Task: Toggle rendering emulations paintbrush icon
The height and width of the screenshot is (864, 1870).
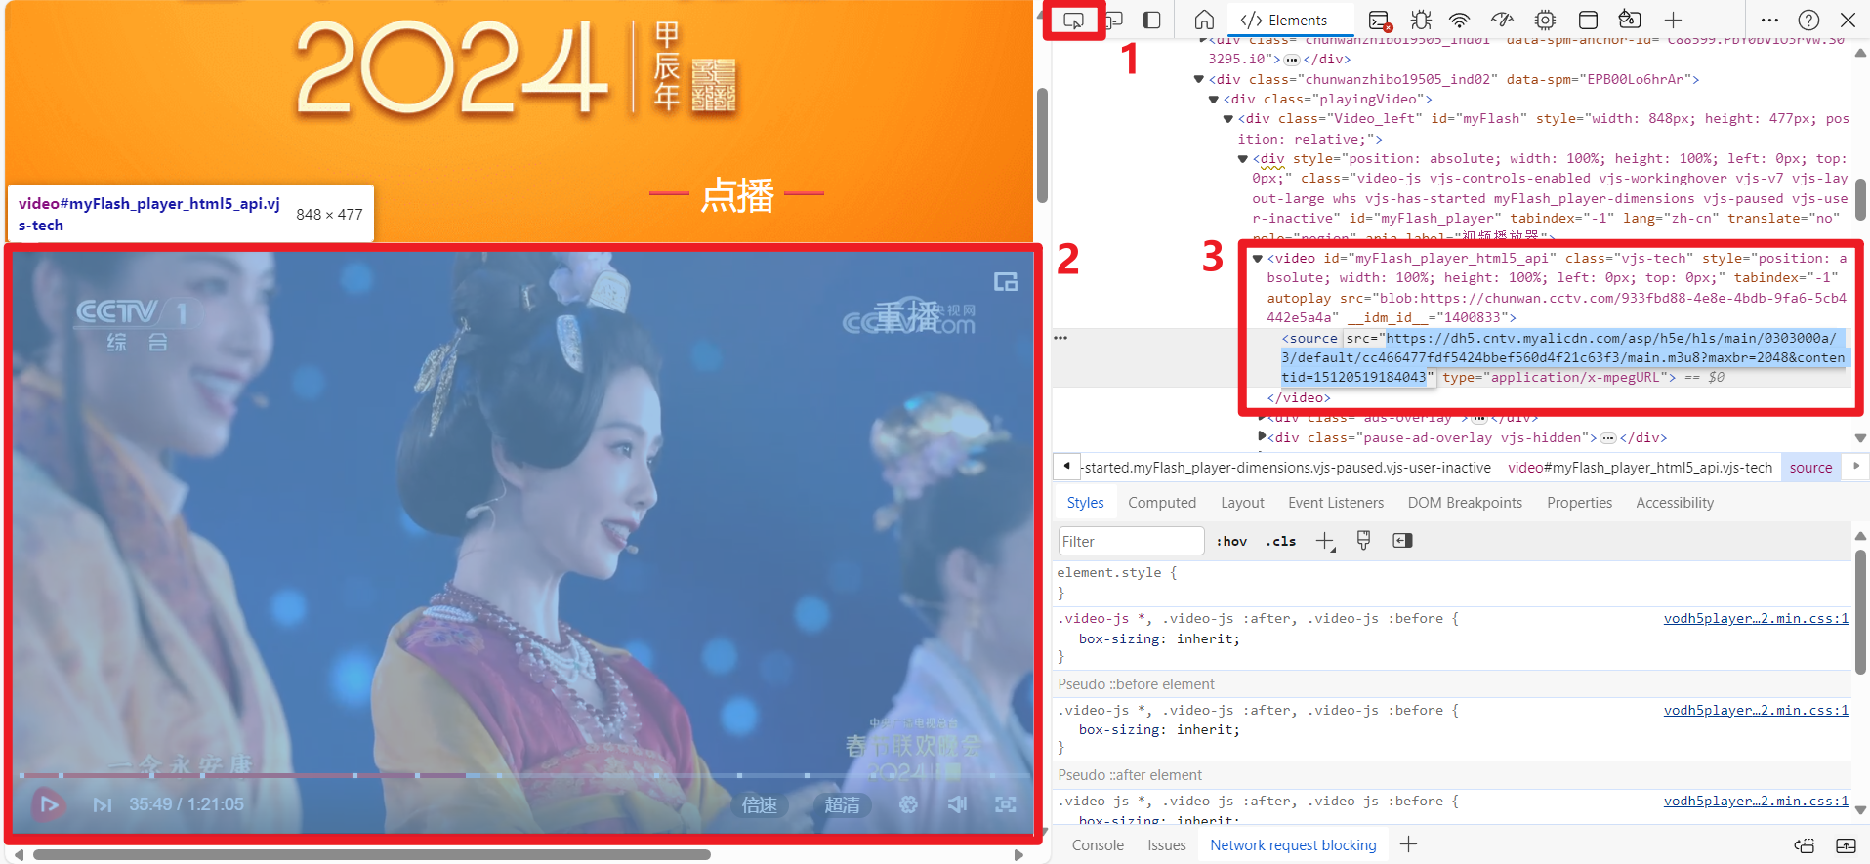Action: (1364, 541)
